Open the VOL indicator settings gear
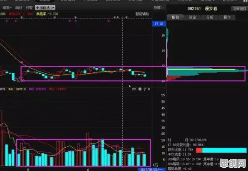248x171 pixels. point(140,89)
